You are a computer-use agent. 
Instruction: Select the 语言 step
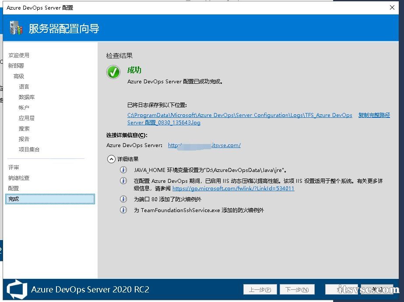pyautogui.click(x=24, y=87)
